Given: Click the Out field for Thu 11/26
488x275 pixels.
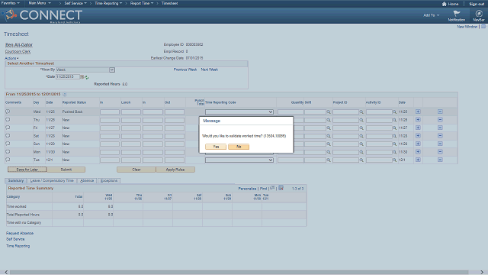Looking at the screenshot, I should (175, 120).
